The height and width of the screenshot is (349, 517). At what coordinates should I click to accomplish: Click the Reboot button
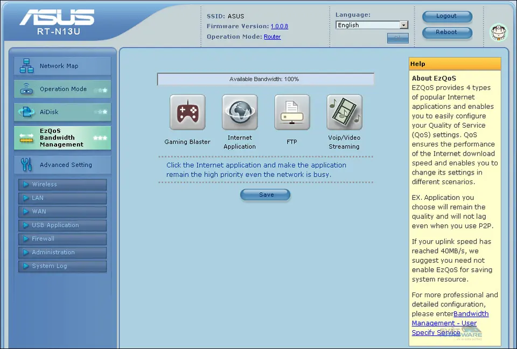[446, 32]
